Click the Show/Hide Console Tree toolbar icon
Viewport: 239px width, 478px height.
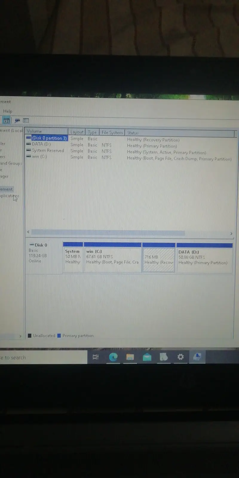tap(7, 121)
